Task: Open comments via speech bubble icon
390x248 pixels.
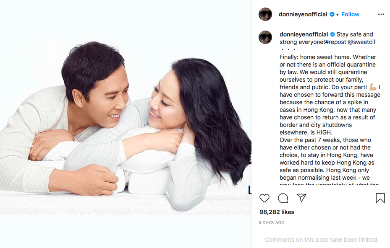Action: (x=283, y=198)
